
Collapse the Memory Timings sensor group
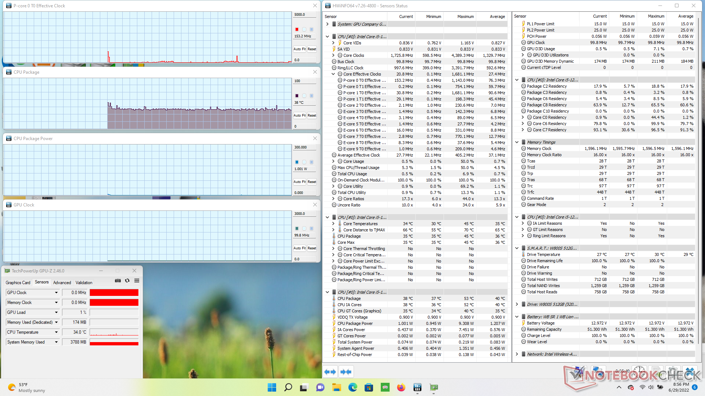pos(517,142)
